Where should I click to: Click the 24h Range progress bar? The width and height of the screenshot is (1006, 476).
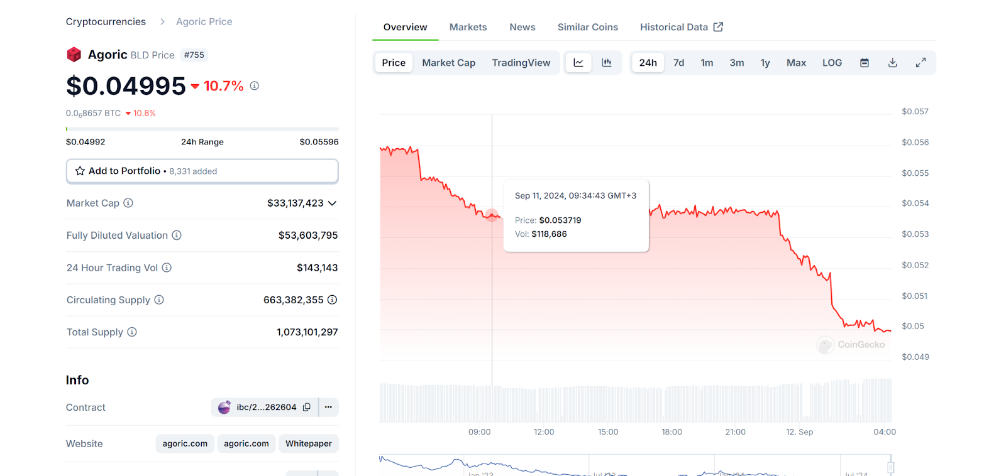(202, 129)
